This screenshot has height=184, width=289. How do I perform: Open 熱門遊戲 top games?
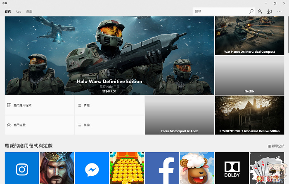coord(40,125)
